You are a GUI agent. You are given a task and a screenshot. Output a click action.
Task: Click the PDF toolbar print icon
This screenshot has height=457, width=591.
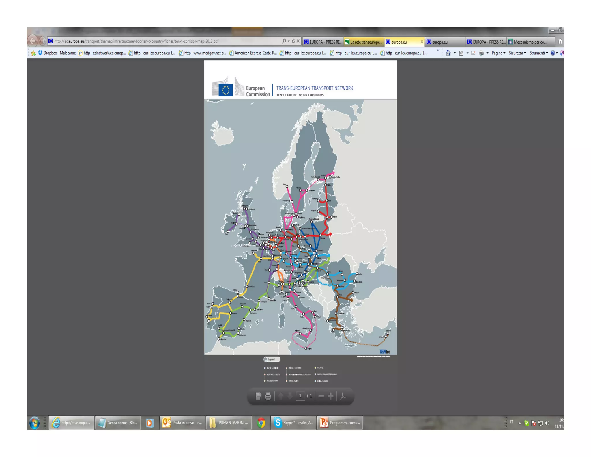click(268, 396)
